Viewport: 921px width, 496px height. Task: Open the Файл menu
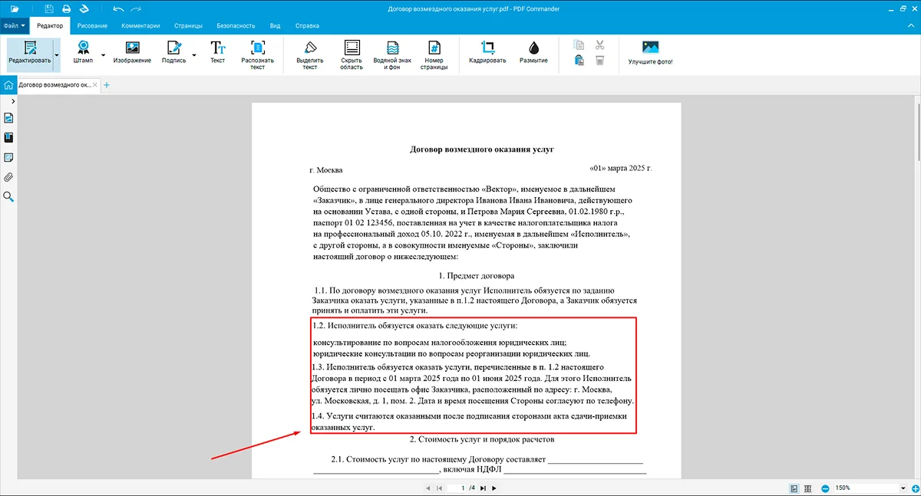click(15, 25)
